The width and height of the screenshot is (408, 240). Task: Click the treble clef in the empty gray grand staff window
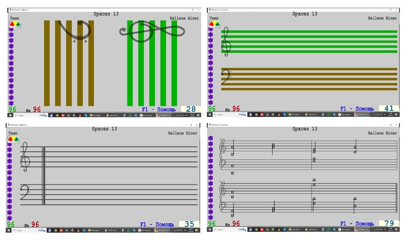(25, 157)
